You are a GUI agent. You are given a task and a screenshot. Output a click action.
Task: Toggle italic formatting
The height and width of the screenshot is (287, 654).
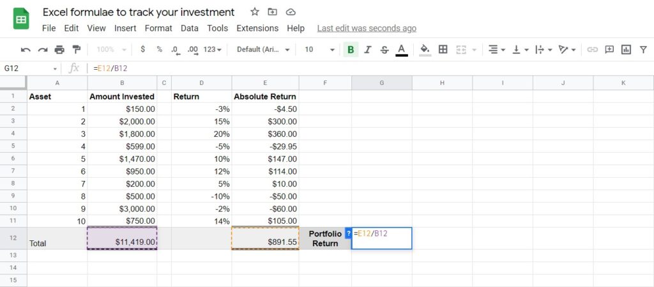367,50
